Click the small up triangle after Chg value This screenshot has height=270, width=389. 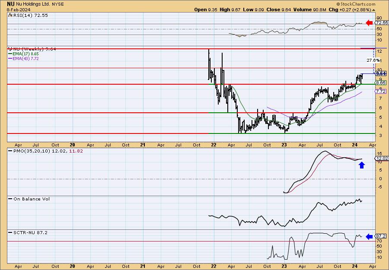(x=374, y=10)
